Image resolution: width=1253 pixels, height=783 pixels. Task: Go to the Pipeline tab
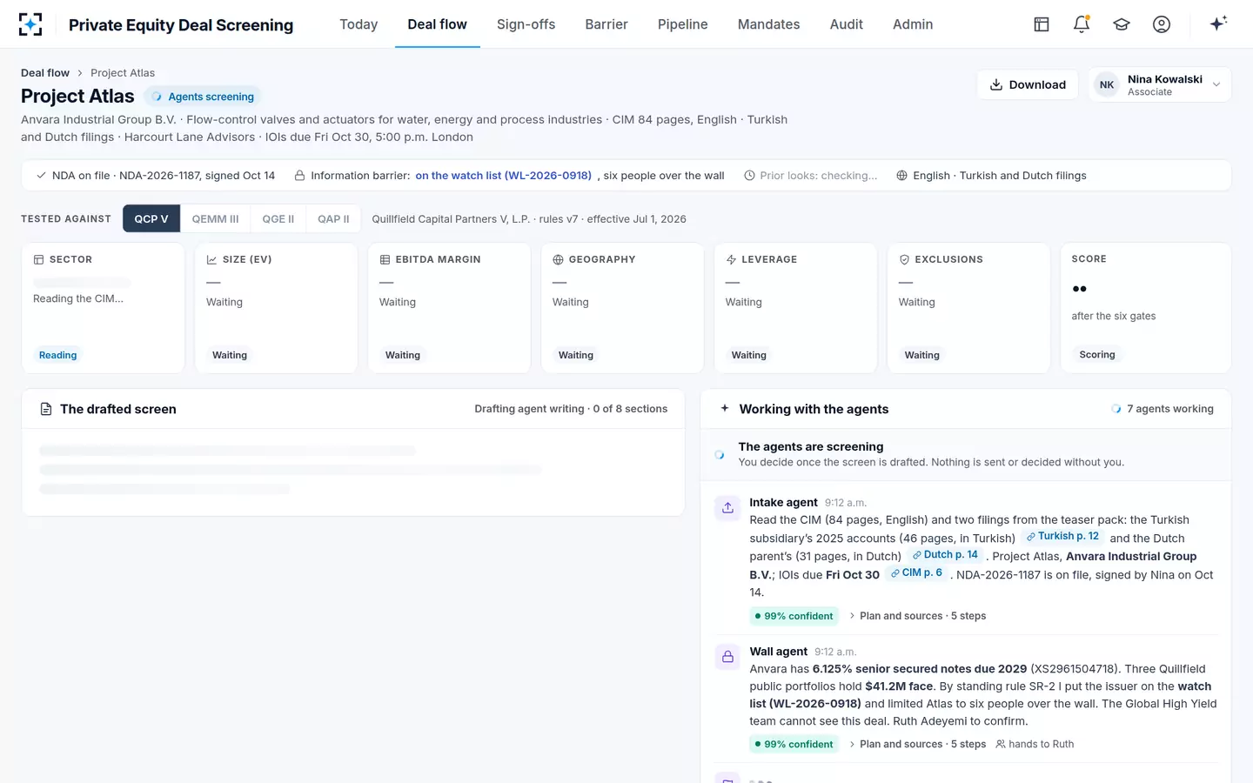[x=682, y=24]
